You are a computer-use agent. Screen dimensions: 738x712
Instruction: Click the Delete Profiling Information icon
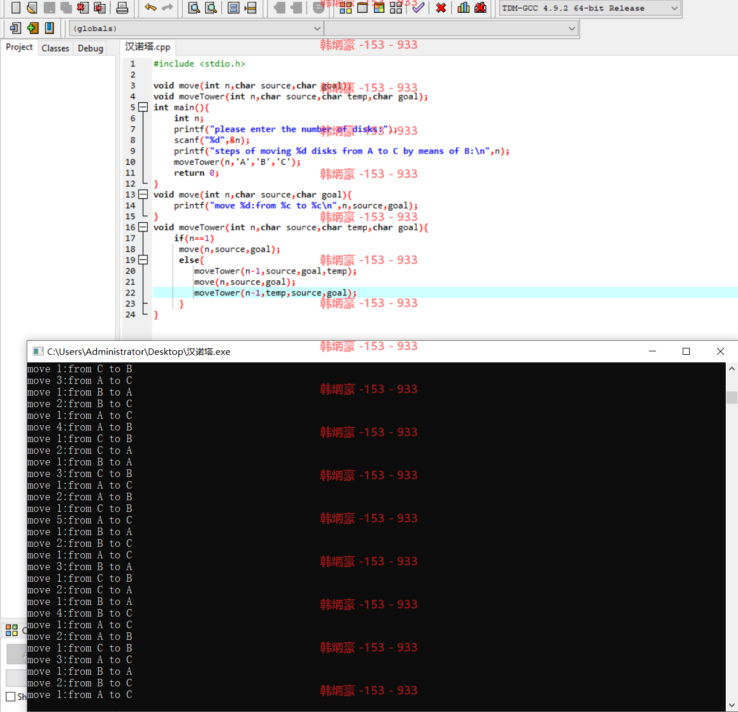coord(480,8)
